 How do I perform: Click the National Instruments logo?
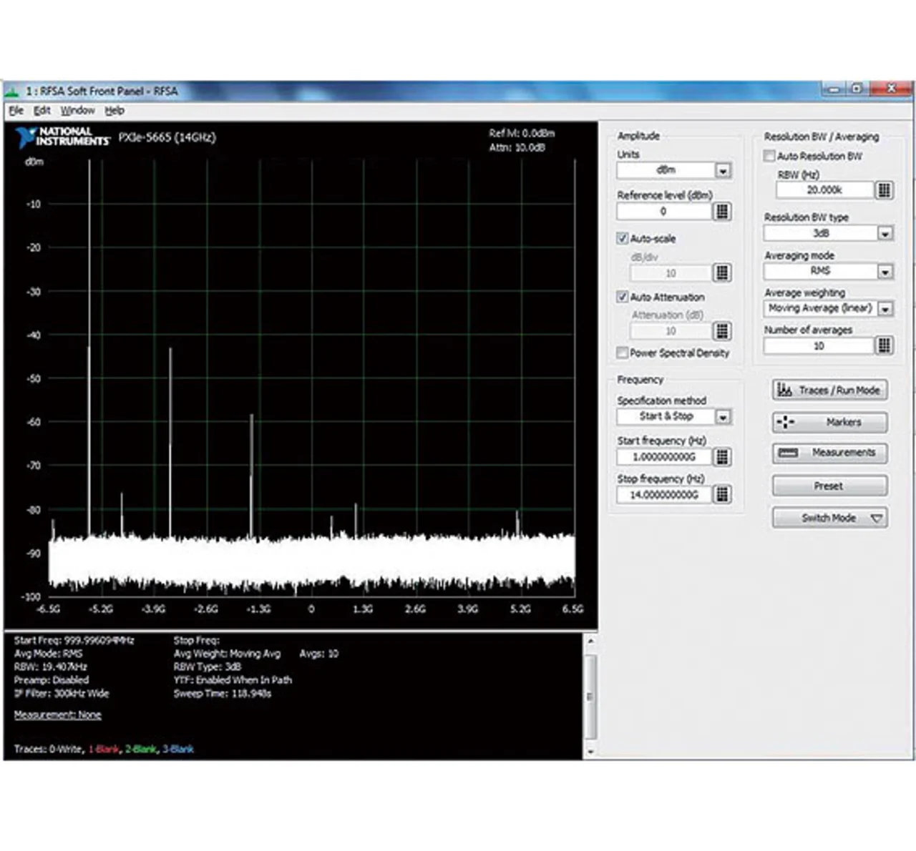pyautogui.click(x=63, y=137)
